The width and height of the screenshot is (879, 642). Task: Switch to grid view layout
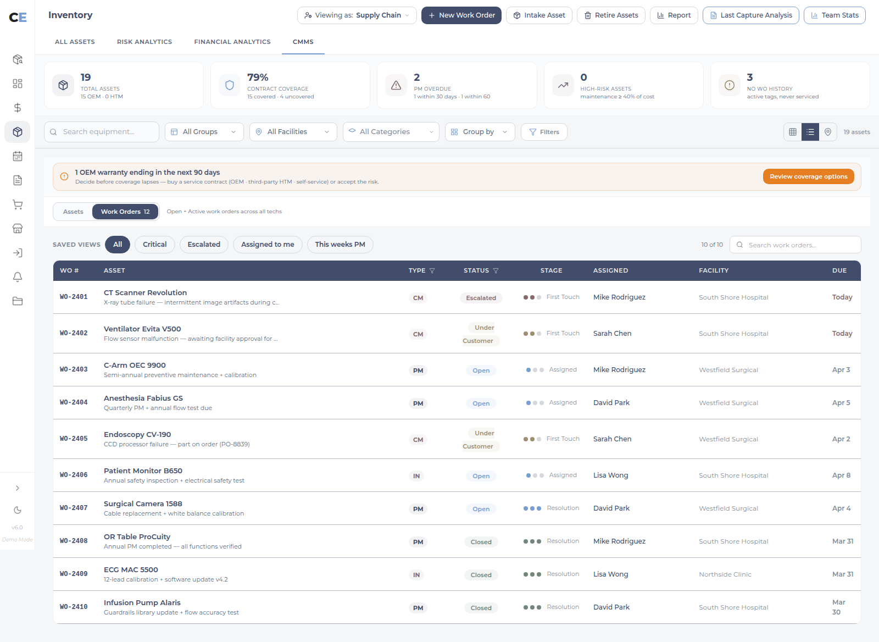click(x=793, y=132)
